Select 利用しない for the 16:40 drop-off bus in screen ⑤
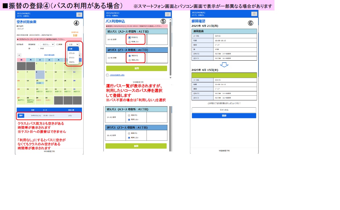The width and height of the screenshot is (340, 210). (x=129, y=60)
